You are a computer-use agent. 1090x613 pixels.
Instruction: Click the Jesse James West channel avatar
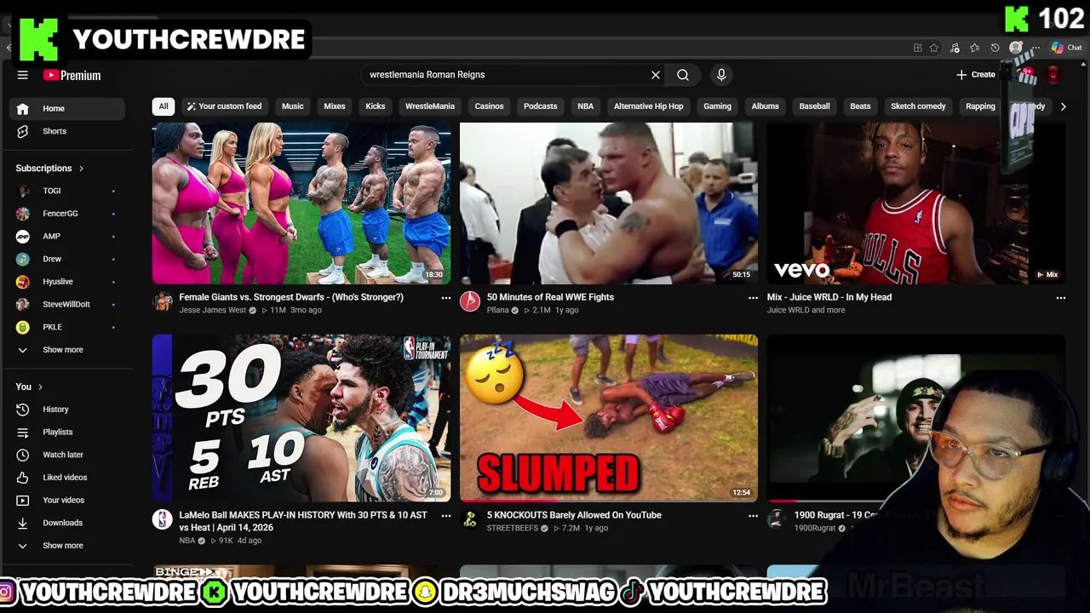[162, 301]
